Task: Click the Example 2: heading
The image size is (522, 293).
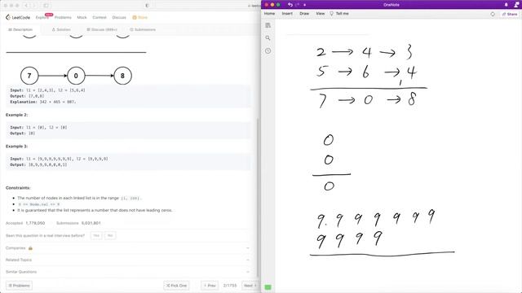Action: coord(16,115)
